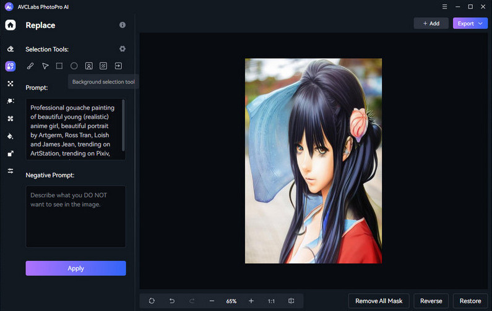Select the Background selection tool
492x311 pixels.
[103, 66]
